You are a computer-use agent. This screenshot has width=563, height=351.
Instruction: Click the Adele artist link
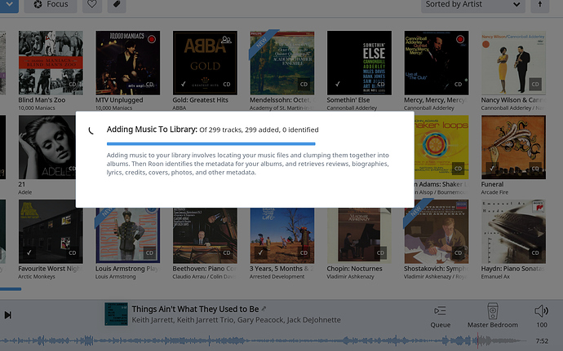tap(25, 192)
